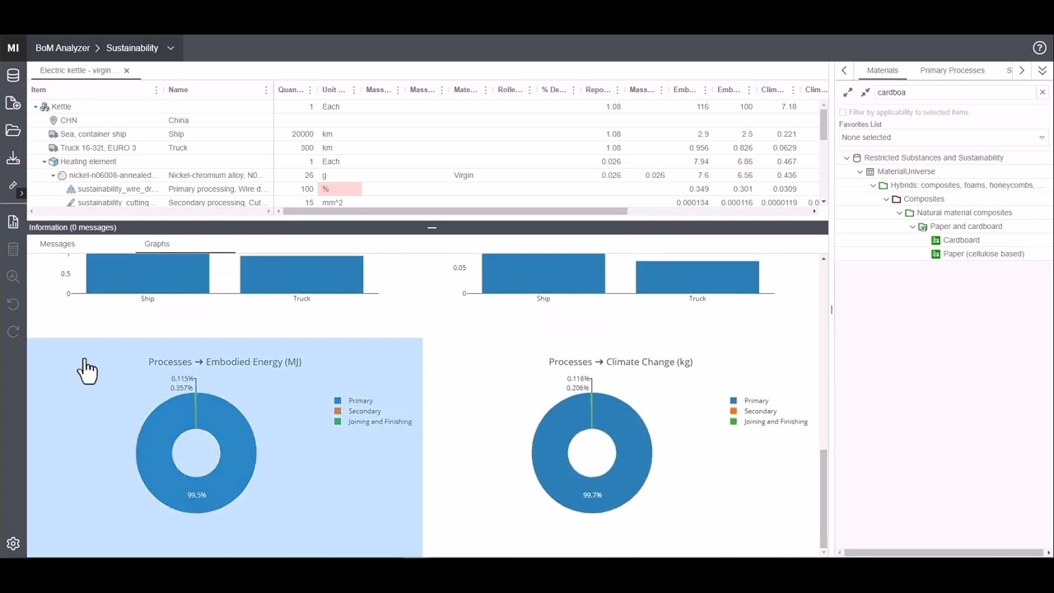Viewport: 1054px width, 593px height.
Task: Close the Electric kettle tab
Action: click(127, 71)
